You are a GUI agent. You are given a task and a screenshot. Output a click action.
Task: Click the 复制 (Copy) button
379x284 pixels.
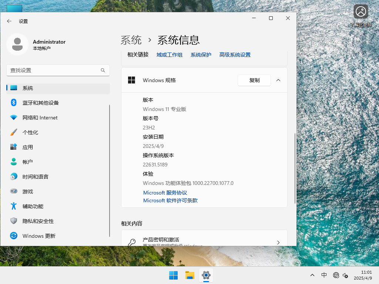click(254, 80)
